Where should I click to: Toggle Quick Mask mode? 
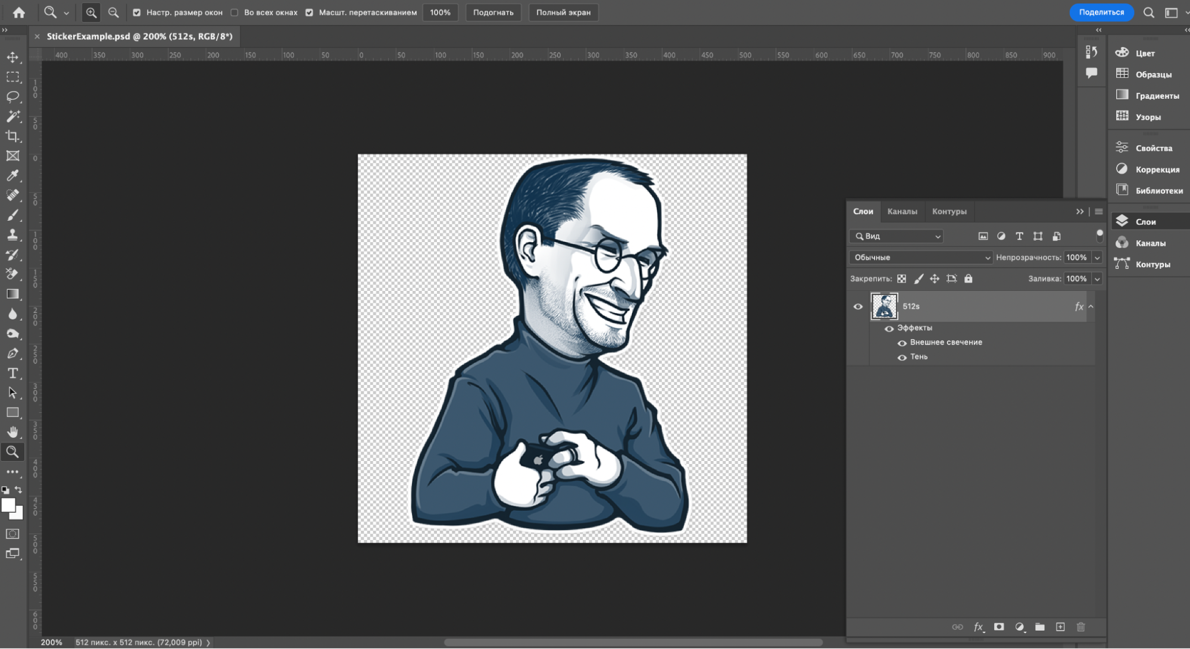(x=13, y=534)
